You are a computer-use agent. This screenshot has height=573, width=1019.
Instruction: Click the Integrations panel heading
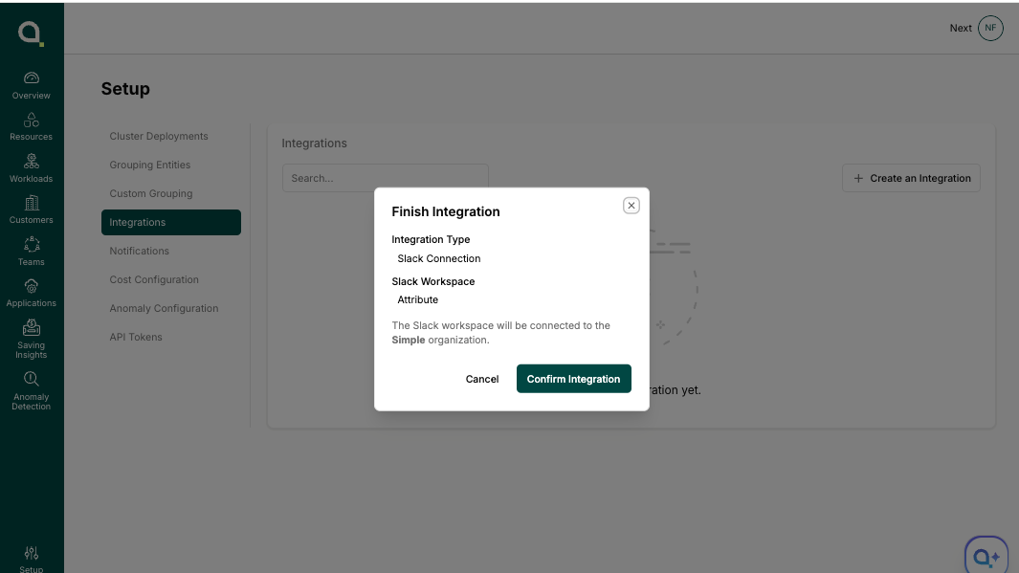(x=315, y=143)
